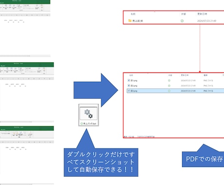
Task: Sort by 状態 header in the png file list
Action: click(x=170, y=75)
